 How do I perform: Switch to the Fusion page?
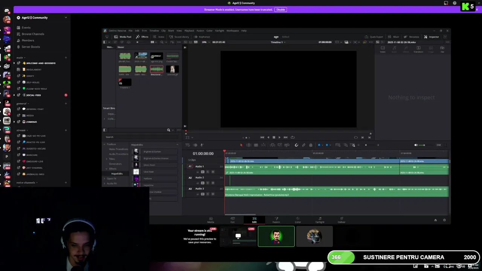pyautogui.click(x=276, y=220)
